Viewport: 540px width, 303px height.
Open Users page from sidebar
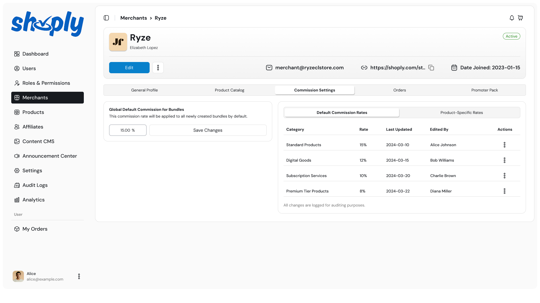point(48,68)
